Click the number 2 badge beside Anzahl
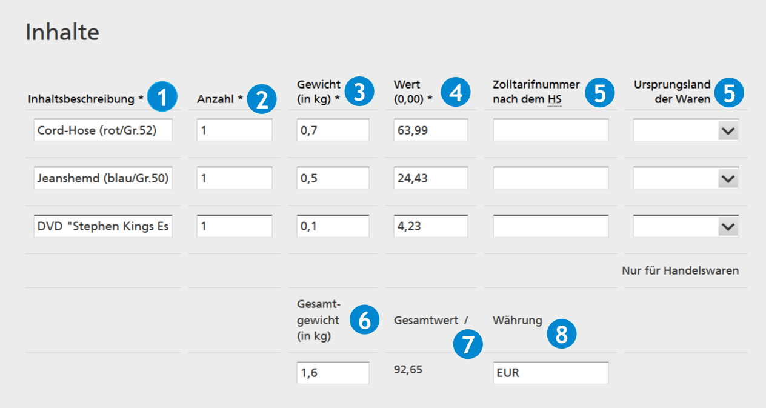 click(261, 99)
